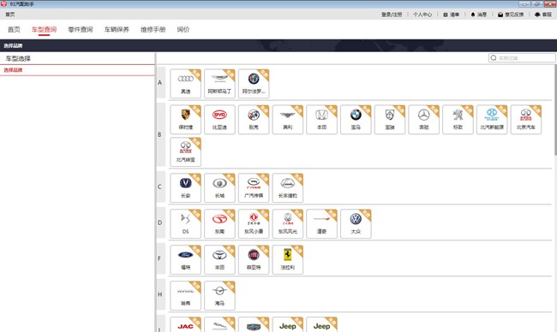Image resolution: width=557 pixels, height=332 pixels.
Task: Select the Geely logo brand card
Action: pos(254,324)
